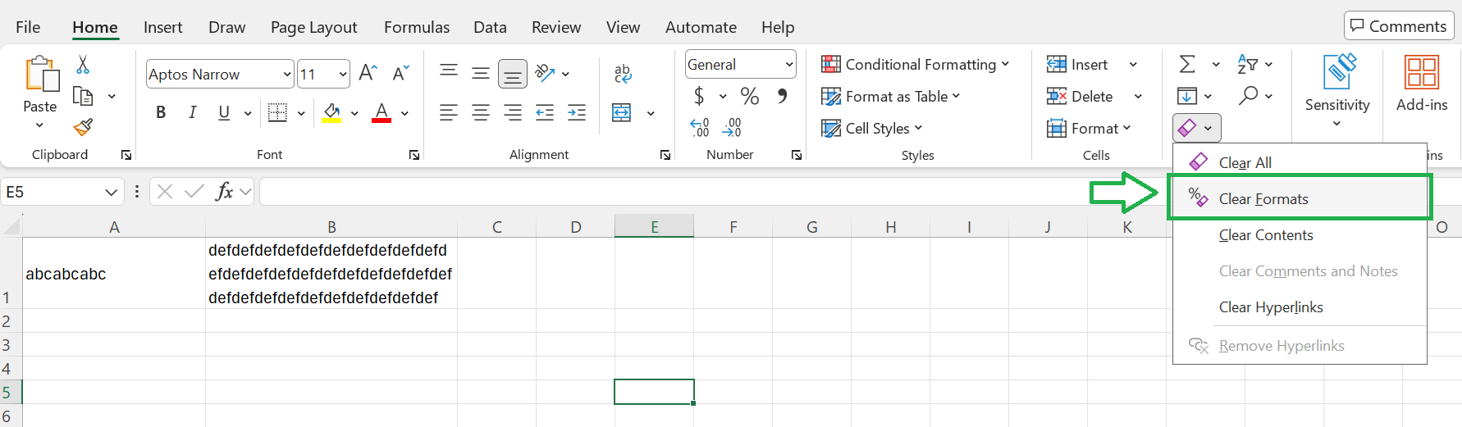Set top vertical alignment
The height and width of the screenshot is (427, 1462).
click(x=449, y=73)
